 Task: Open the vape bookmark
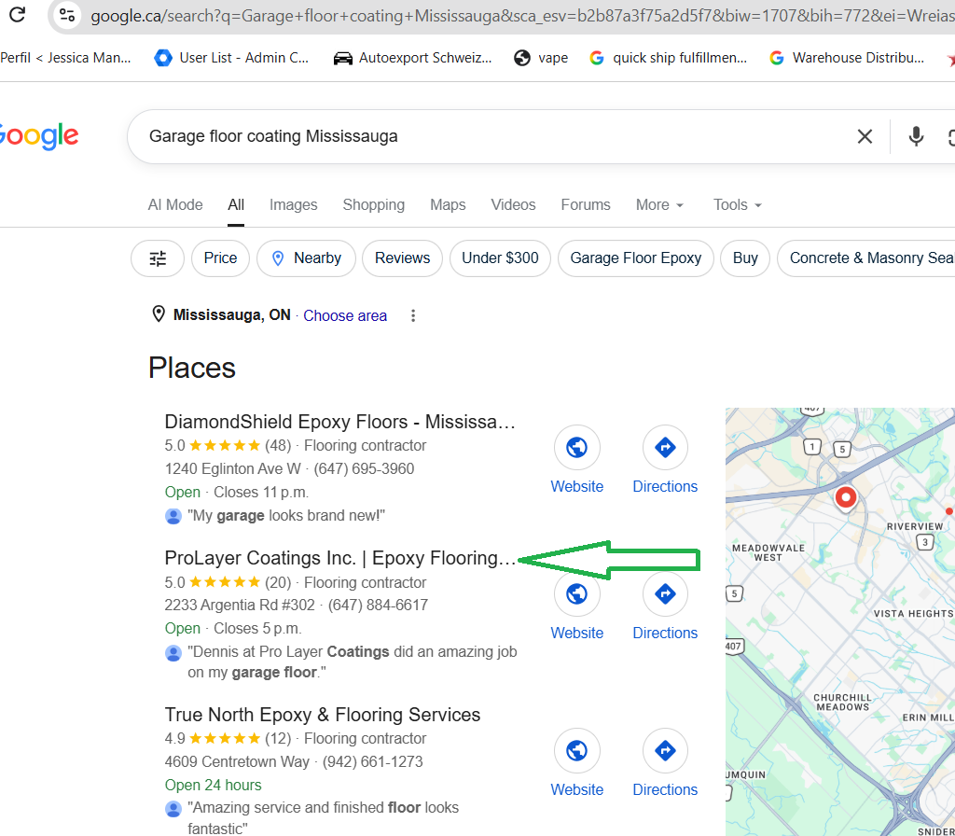pyautogui.click(x=541, y=58)
